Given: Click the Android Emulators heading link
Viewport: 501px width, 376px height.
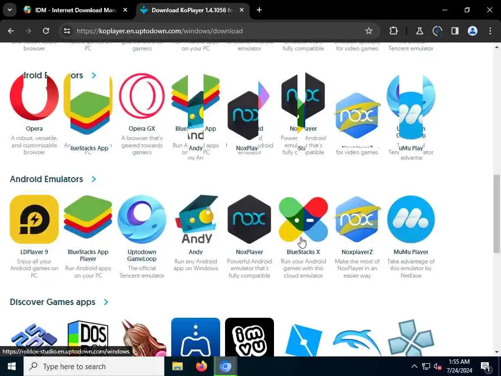Looking at the screenshot, I should [x=46, y=179].
